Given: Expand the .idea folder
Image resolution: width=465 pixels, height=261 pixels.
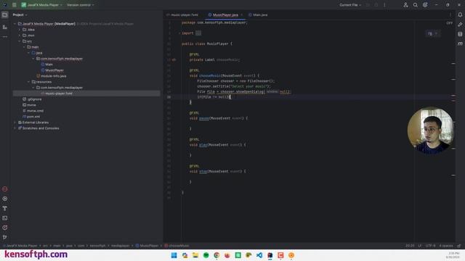Looking at the screenshot, I should click(x=20, y=30).
